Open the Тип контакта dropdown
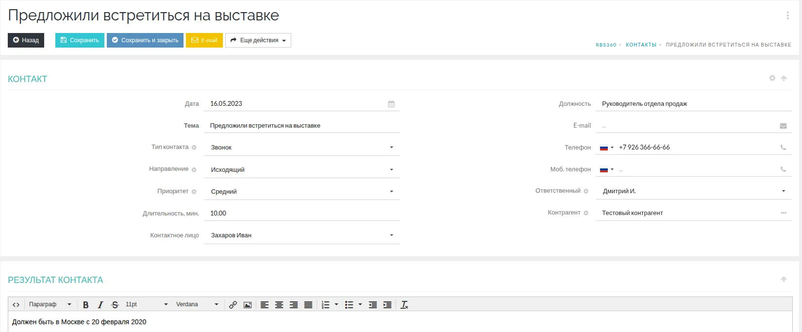This screenshot has height=332, width=802. [x=301, y=148]
